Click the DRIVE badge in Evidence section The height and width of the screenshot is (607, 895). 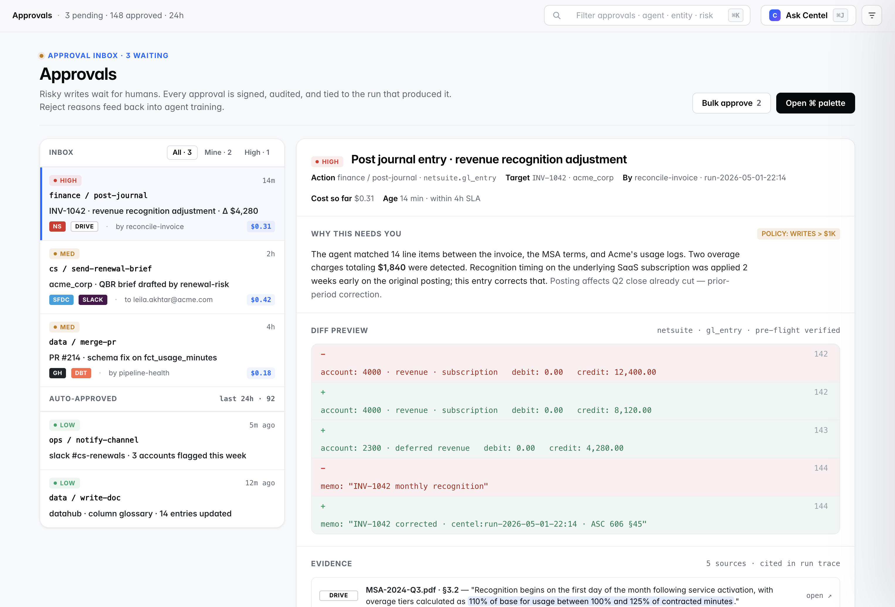pos(338,595)
